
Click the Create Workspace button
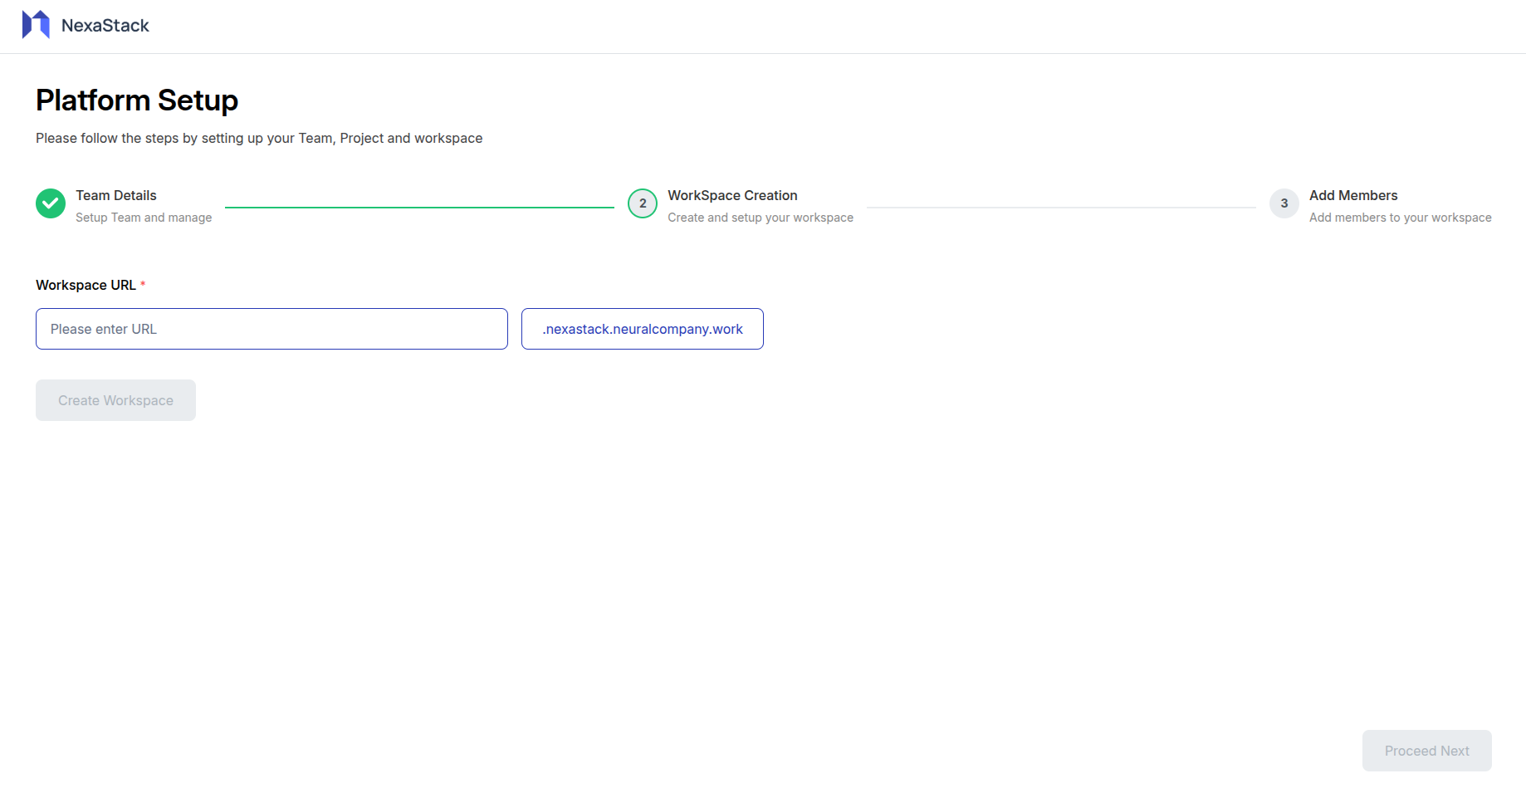pos(115,399)
